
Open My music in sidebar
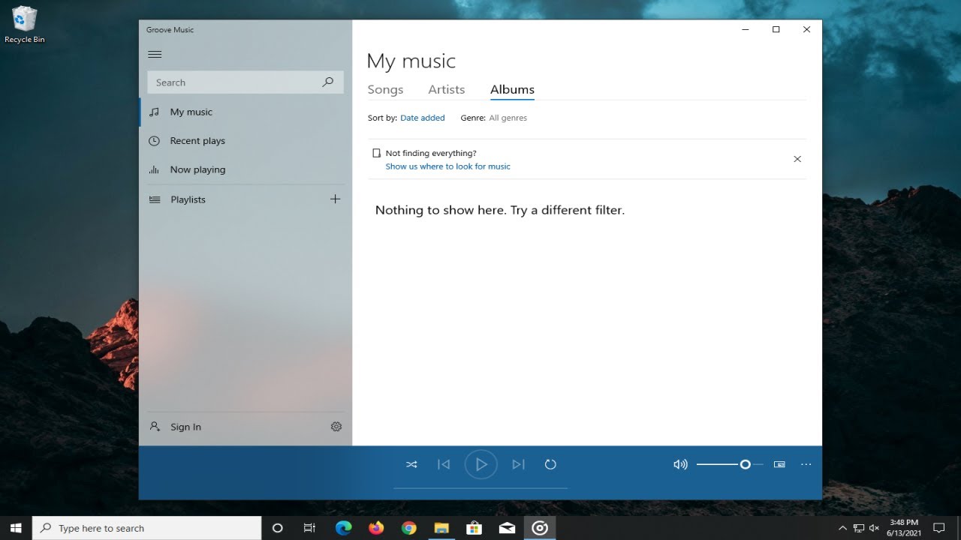click(x=245, y=112)
